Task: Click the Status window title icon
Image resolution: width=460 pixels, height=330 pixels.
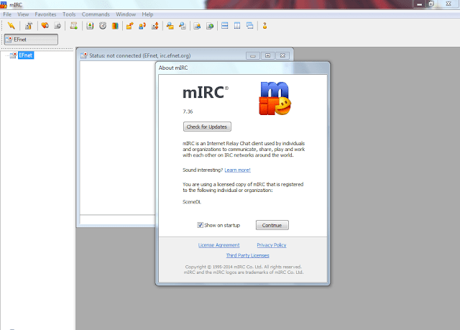Action: point(84,55)
